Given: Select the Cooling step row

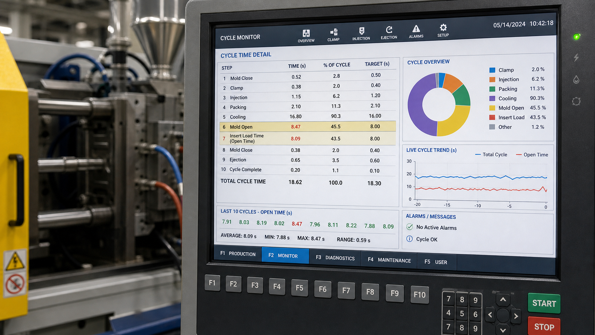Looking at the screenshot, I should point(307,117).
